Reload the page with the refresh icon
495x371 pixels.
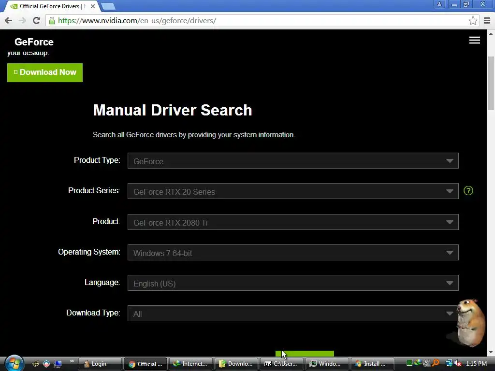pos(36,21)
